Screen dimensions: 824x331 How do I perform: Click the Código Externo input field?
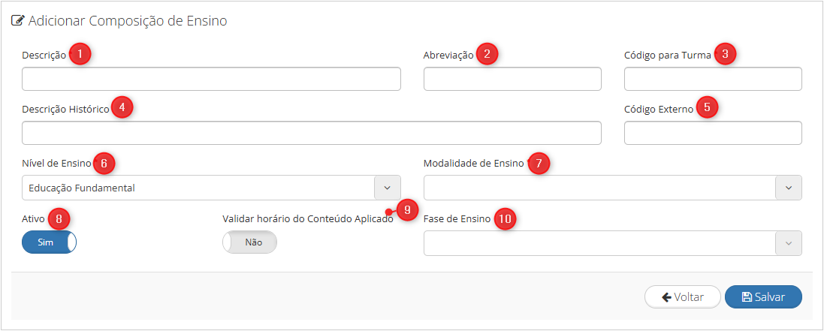tap(713, 133)
